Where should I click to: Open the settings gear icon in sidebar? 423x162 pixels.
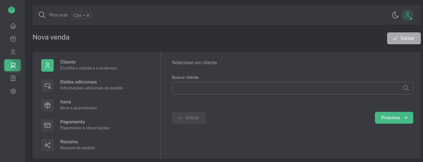[x=13, y=91]
